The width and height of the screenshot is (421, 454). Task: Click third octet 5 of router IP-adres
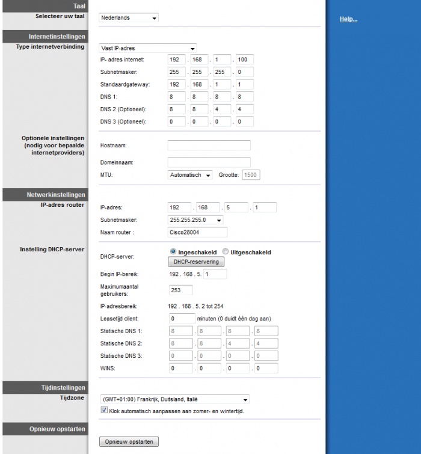[x=236, y=207]
